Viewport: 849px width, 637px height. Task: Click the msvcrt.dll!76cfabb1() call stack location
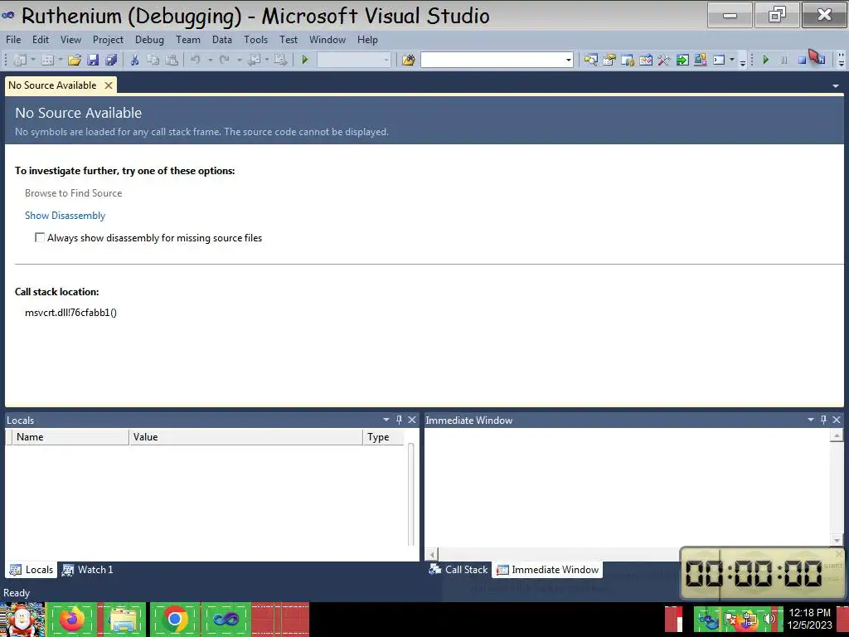(x=71, y=313)
